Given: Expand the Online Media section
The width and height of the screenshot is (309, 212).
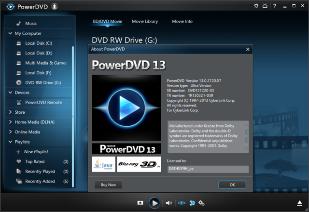Looking at the screenshot, I should pos(10,132).
